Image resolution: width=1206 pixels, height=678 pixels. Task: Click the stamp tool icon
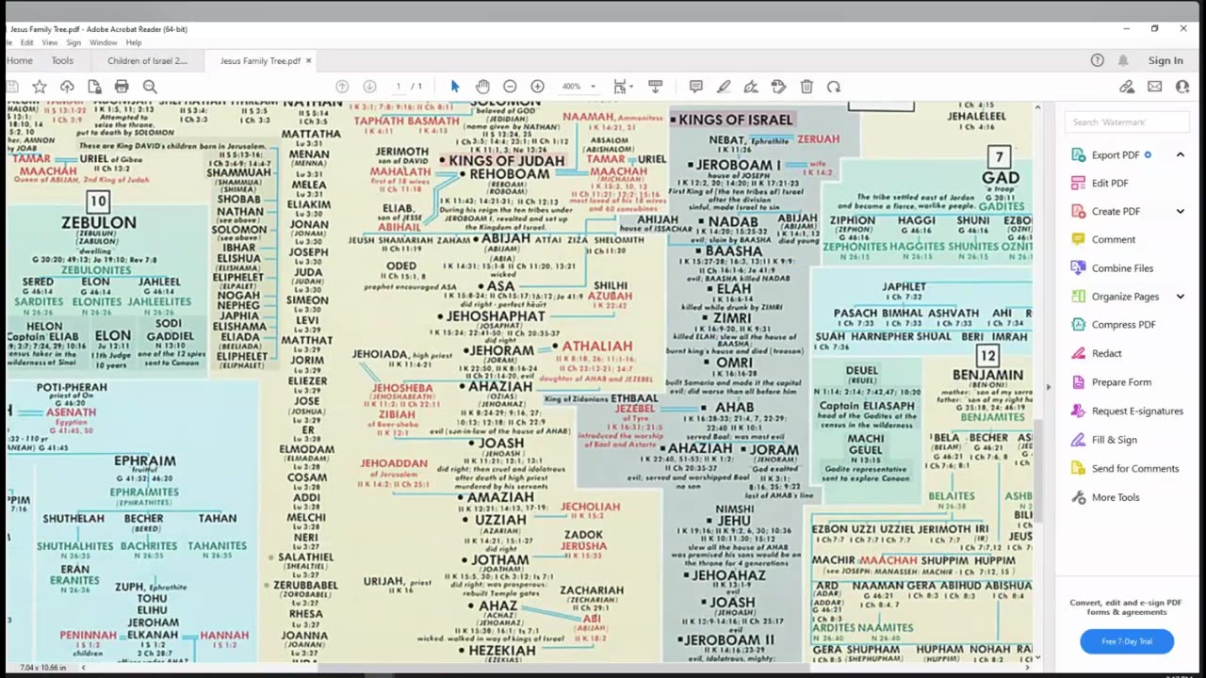click(x=778, y=87)
